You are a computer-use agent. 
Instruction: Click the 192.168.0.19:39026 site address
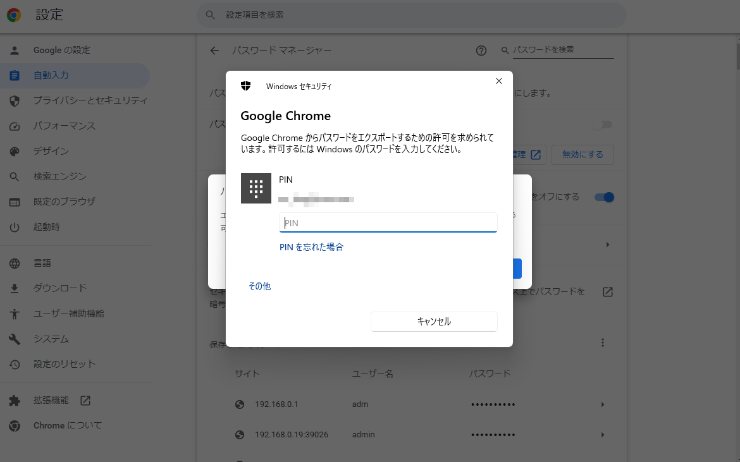(x=292, y=435)
